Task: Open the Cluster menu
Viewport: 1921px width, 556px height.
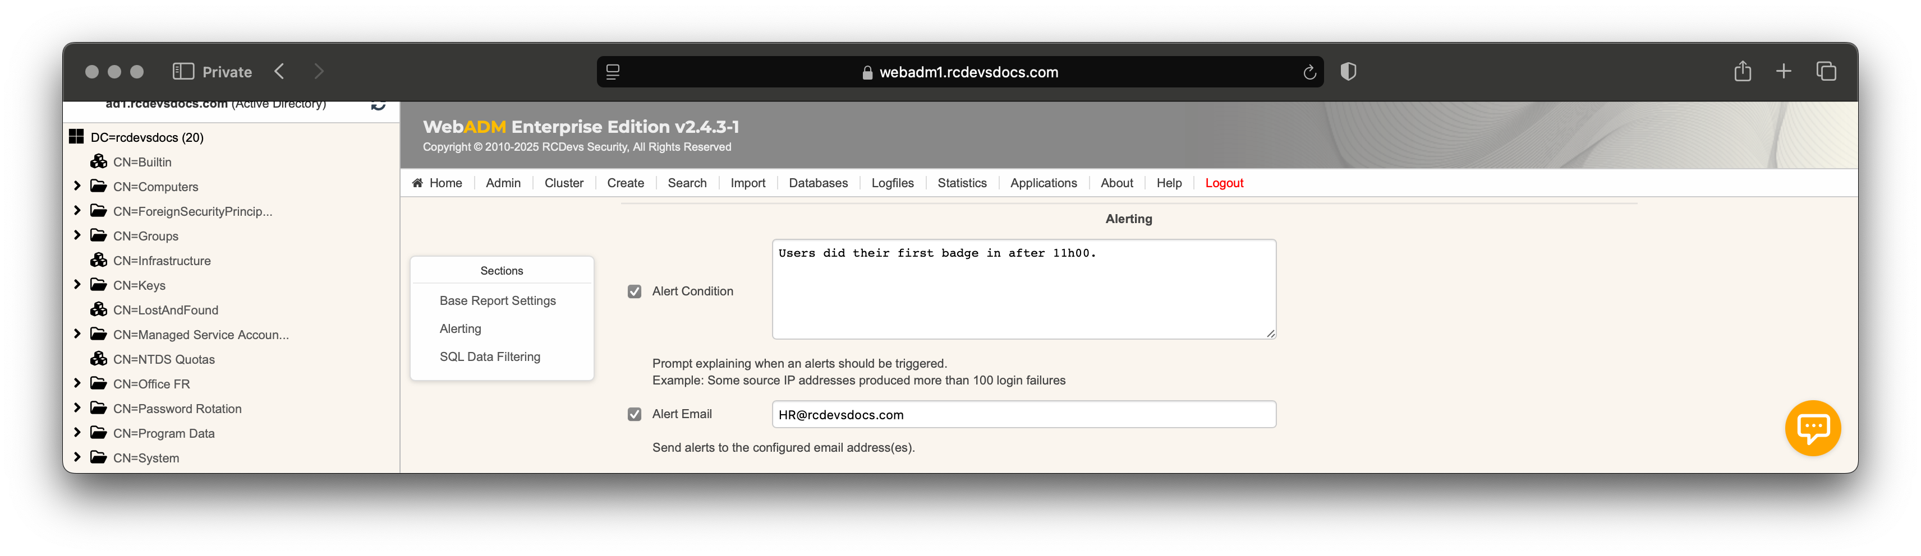Action: pyautogui.click(x=564, y=183)
